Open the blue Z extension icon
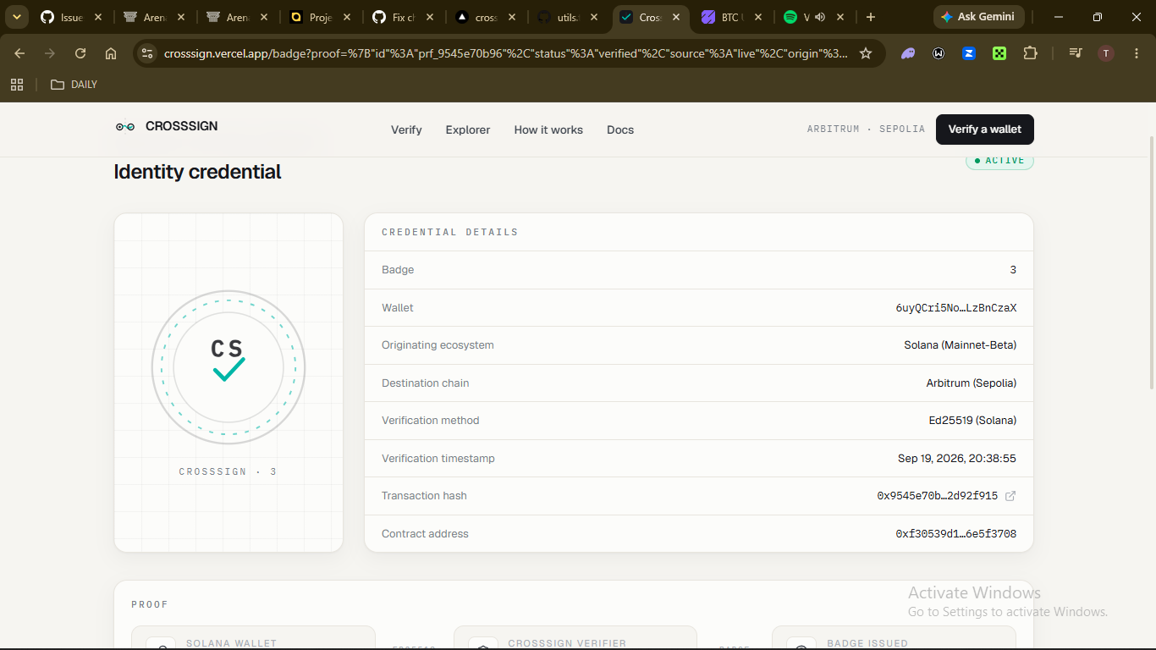The height and width of the screenshot is (650, 1156). pos(969,53)
